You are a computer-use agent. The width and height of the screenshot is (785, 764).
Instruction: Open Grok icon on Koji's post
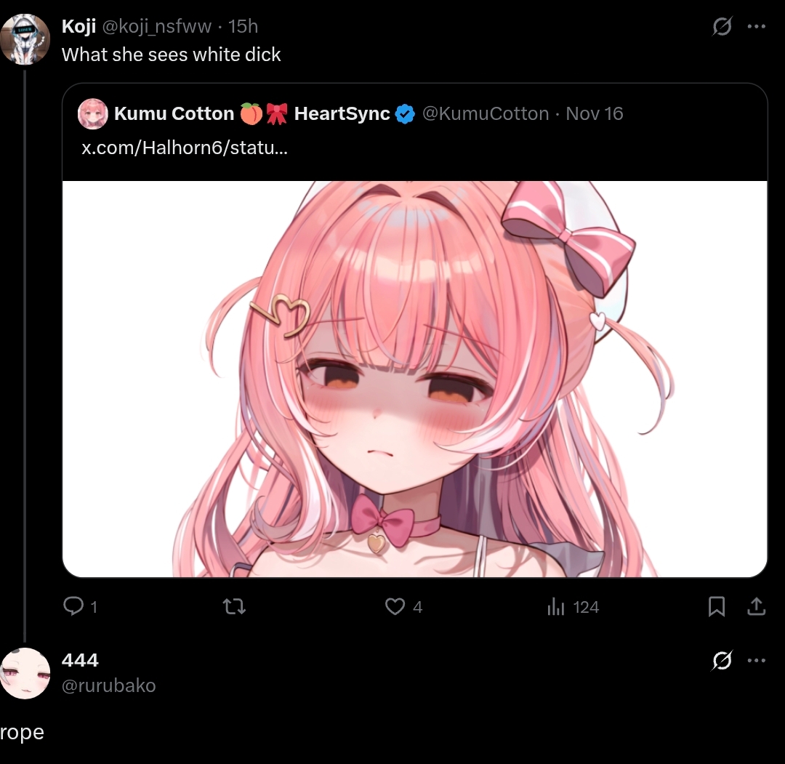point(722,26)
